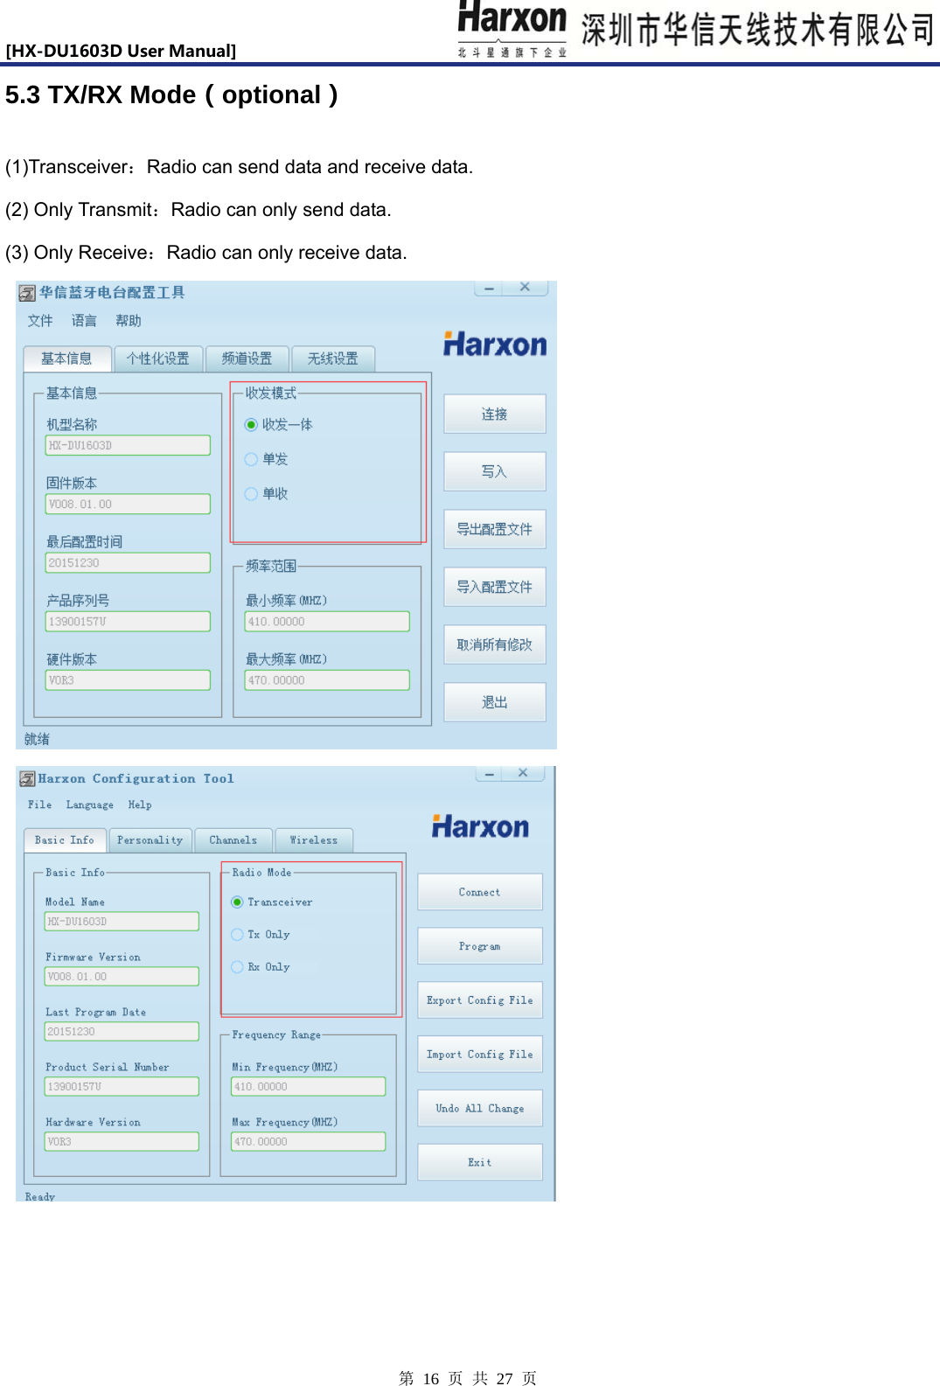Minimize the Chinese configuration tool window

[x=489, y=288]
